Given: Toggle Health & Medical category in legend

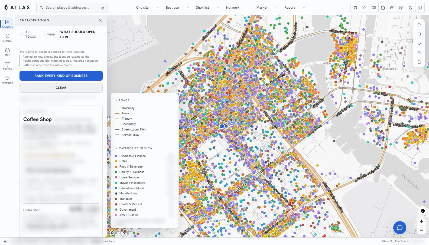Looking at the screenshot, I should (x=128, y=204).
